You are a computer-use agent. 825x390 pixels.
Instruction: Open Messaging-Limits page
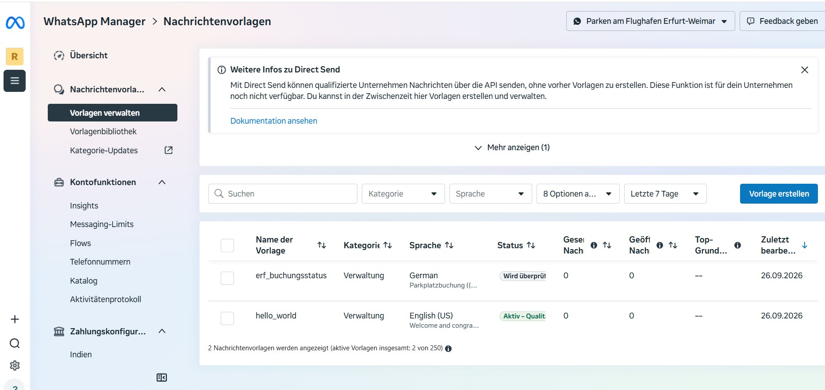click(x=102, y=224)
